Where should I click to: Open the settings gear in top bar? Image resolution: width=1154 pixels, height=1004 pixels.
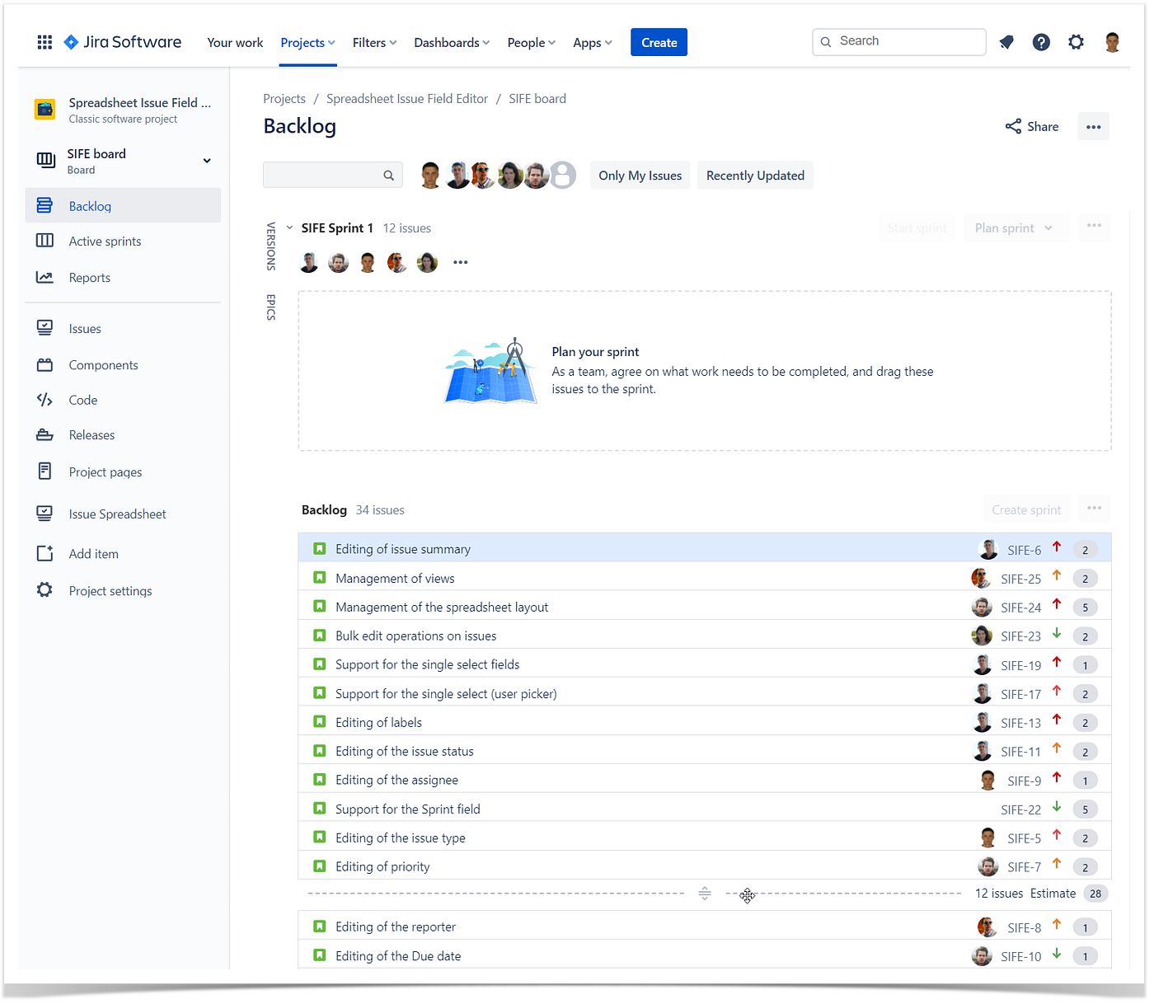(x=1076, y=42)
